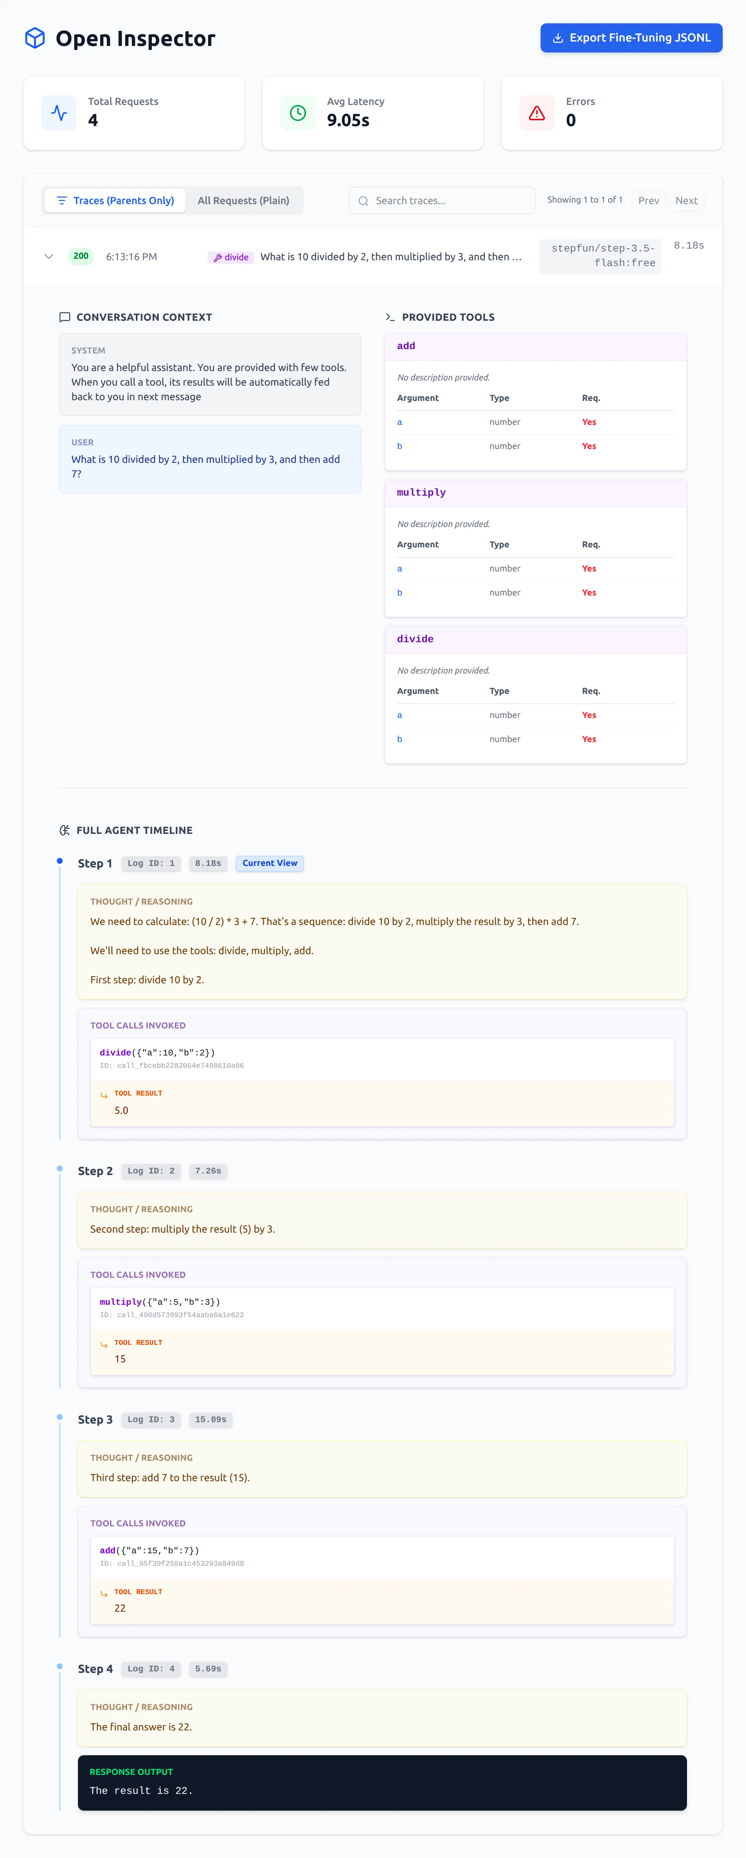Switch to All Requests (Plain) tab
This screenshot has width=746, height=1858.
tap(244, 200)
